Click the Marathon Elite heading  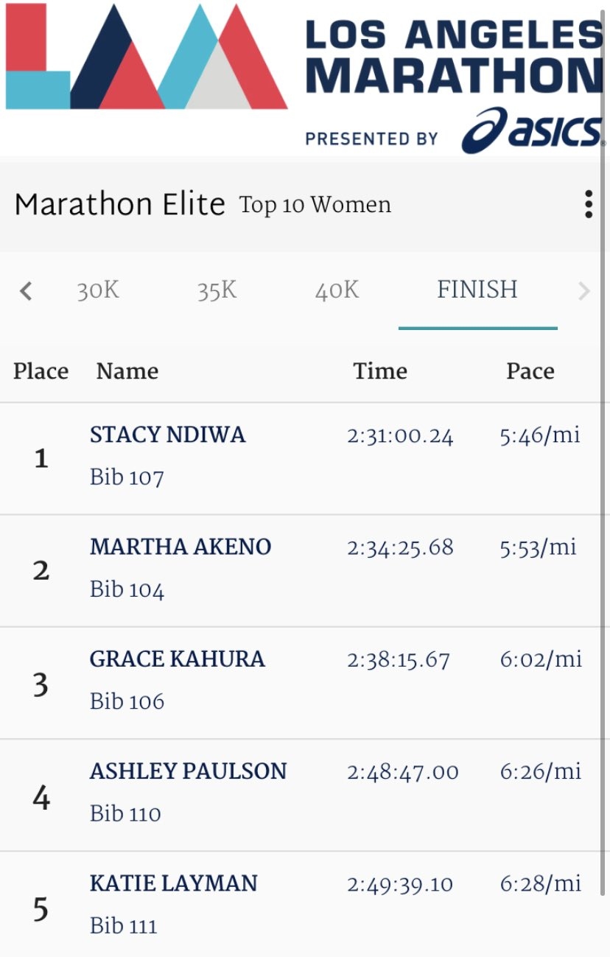coord(119,204)
